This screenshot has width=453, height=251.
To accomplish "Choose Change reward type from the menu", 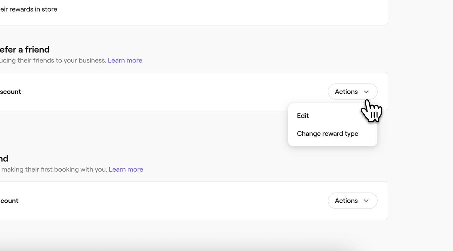I will (x=327, y=133).
